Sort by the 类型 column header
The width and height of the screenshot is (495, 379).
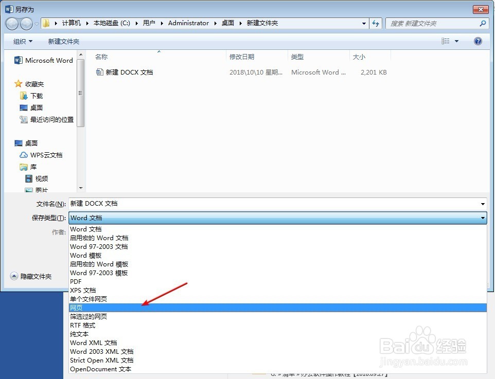(x=297, y=57)
